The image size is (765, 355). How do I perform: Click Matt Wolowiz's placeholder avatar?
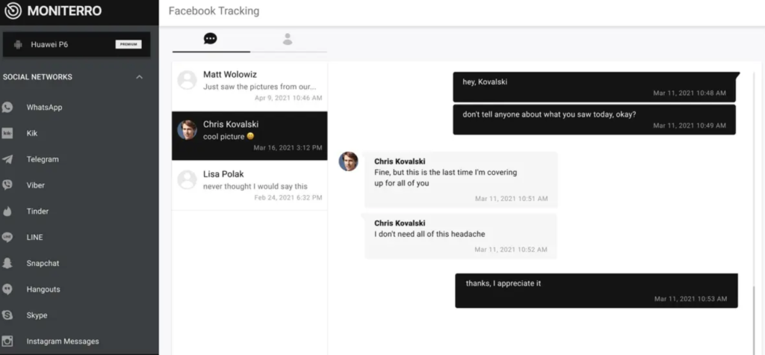coord(187,80)
